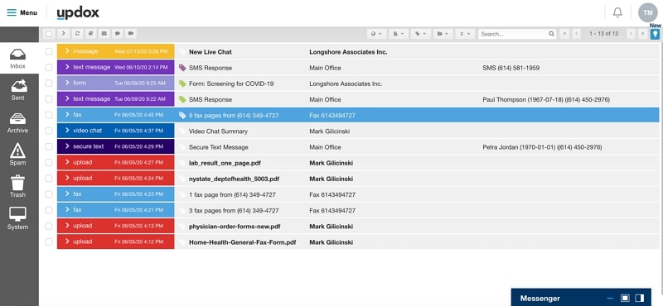This screenshot has height=306, width=663.
Task: Switch to the Sent folder
Action: [x=17, y=90]
